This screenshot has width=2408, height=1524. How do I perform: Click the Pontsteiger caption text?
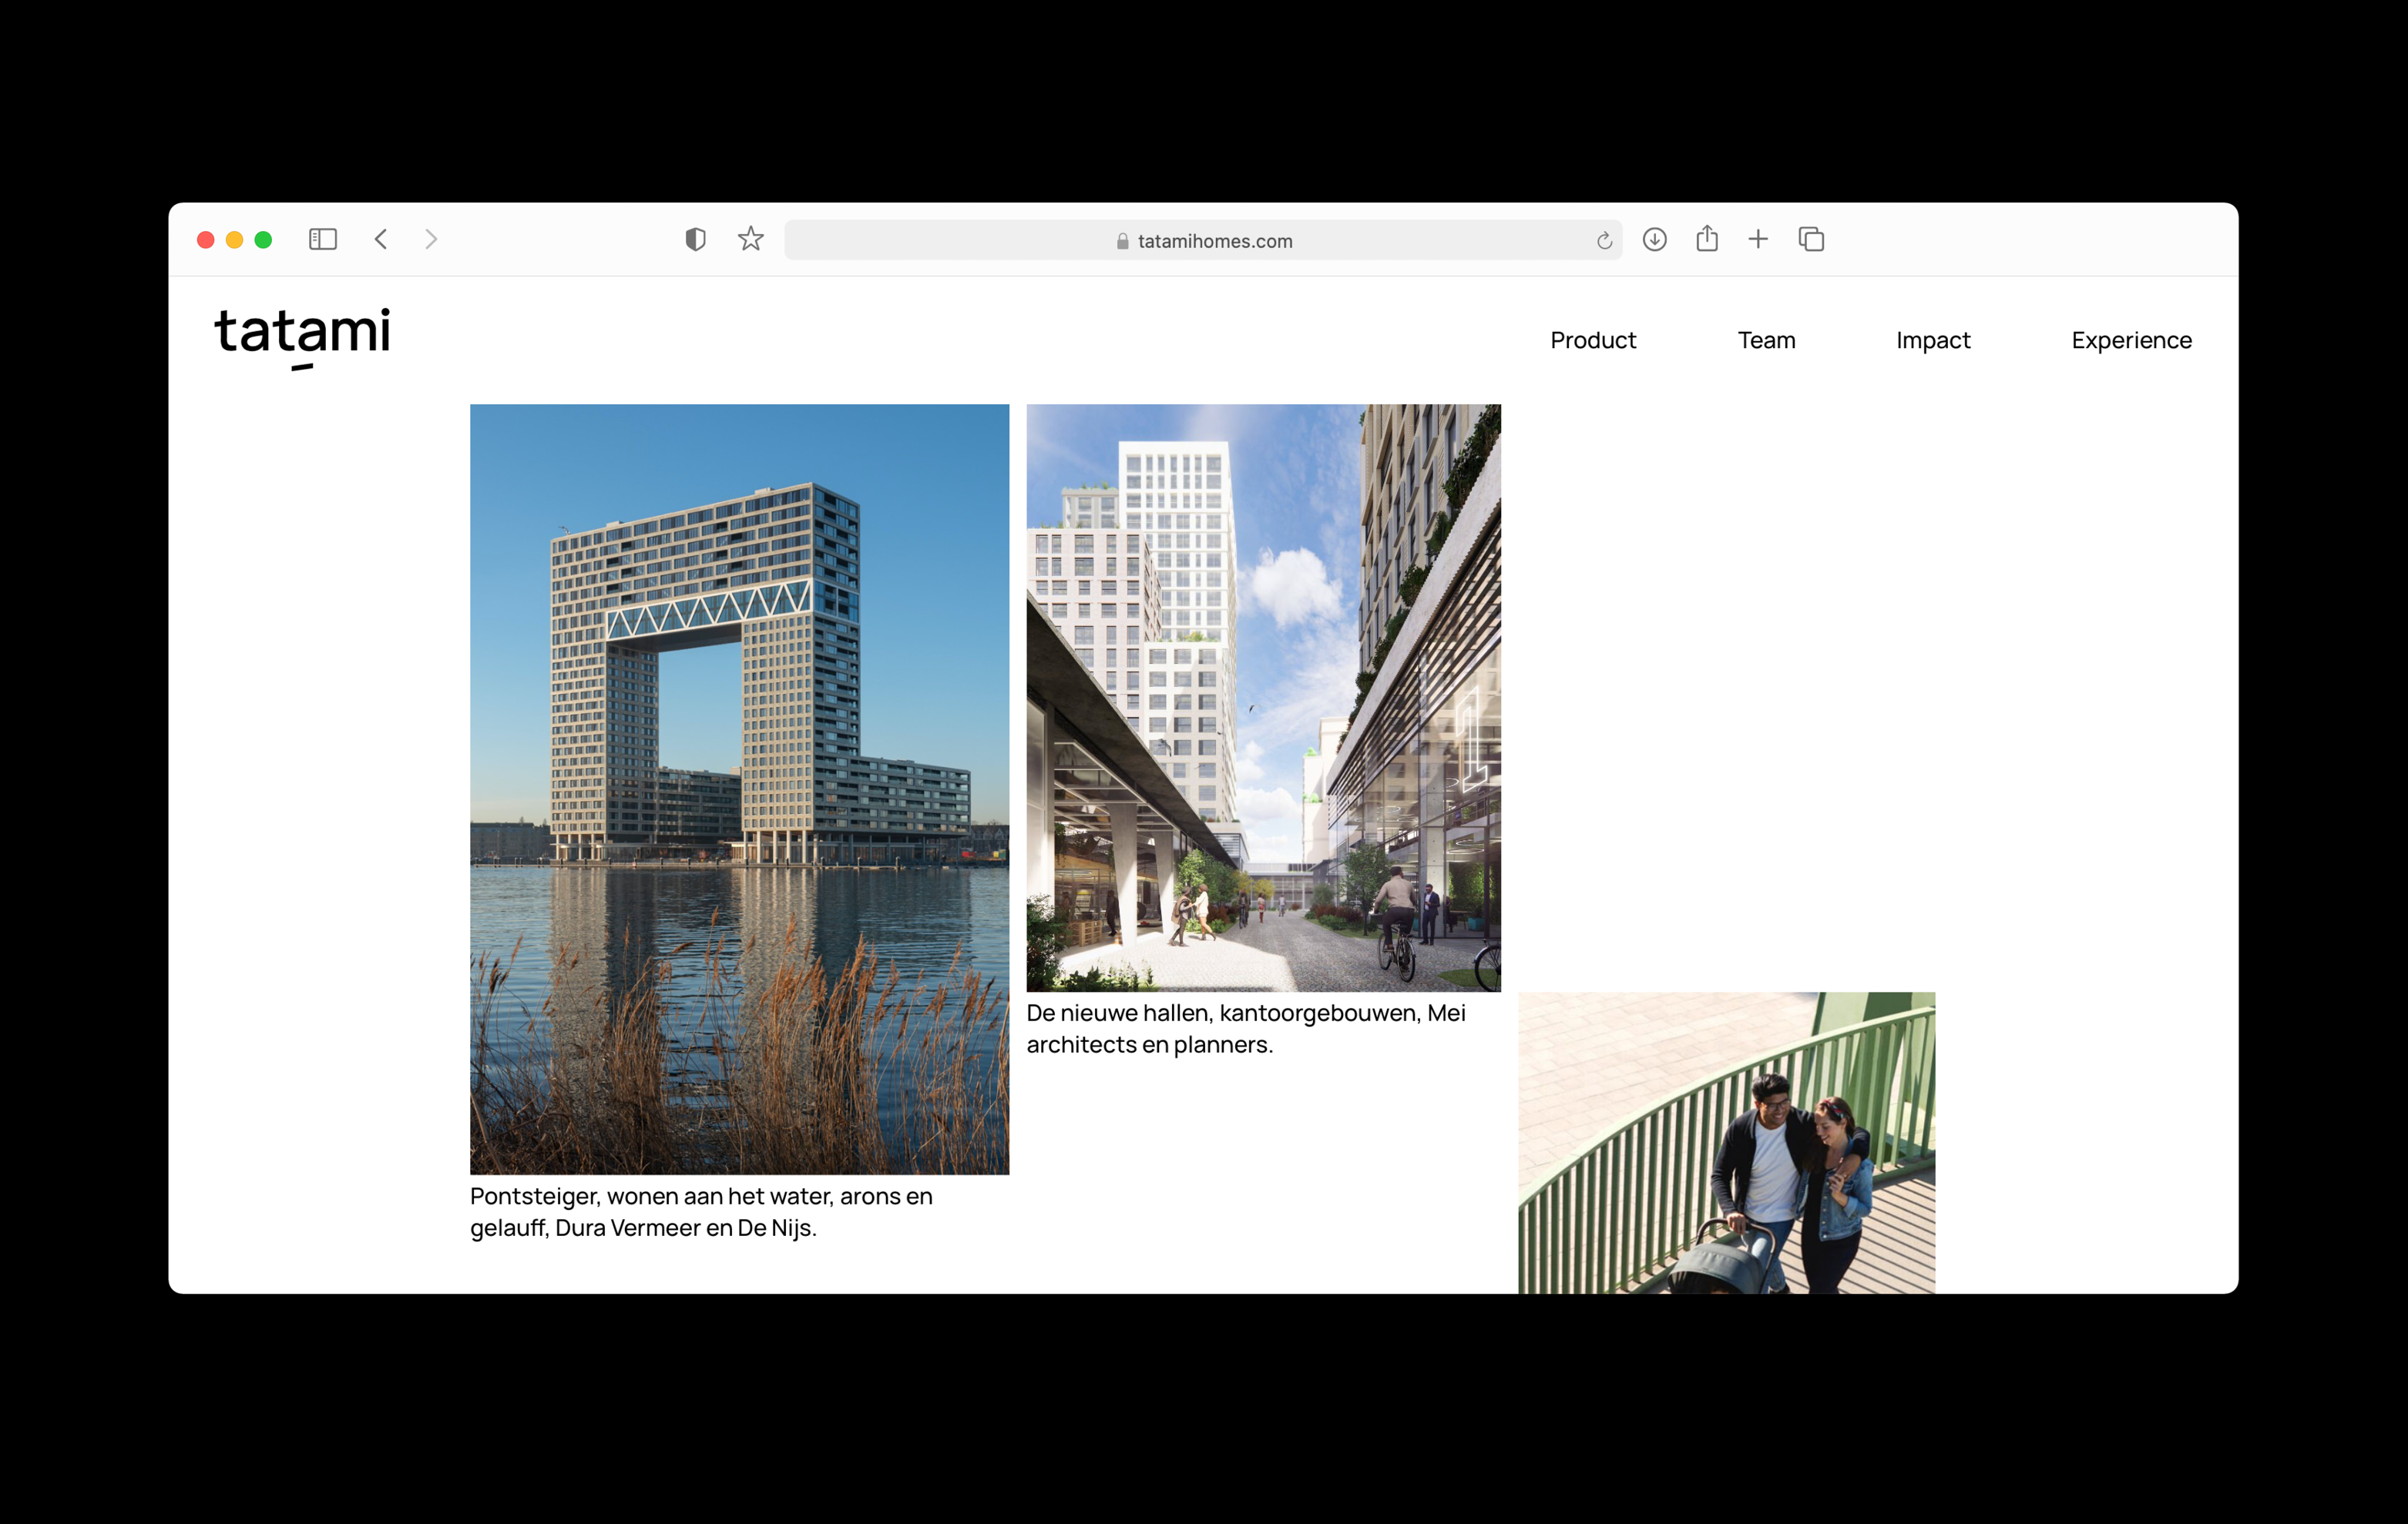[701, 1211]
